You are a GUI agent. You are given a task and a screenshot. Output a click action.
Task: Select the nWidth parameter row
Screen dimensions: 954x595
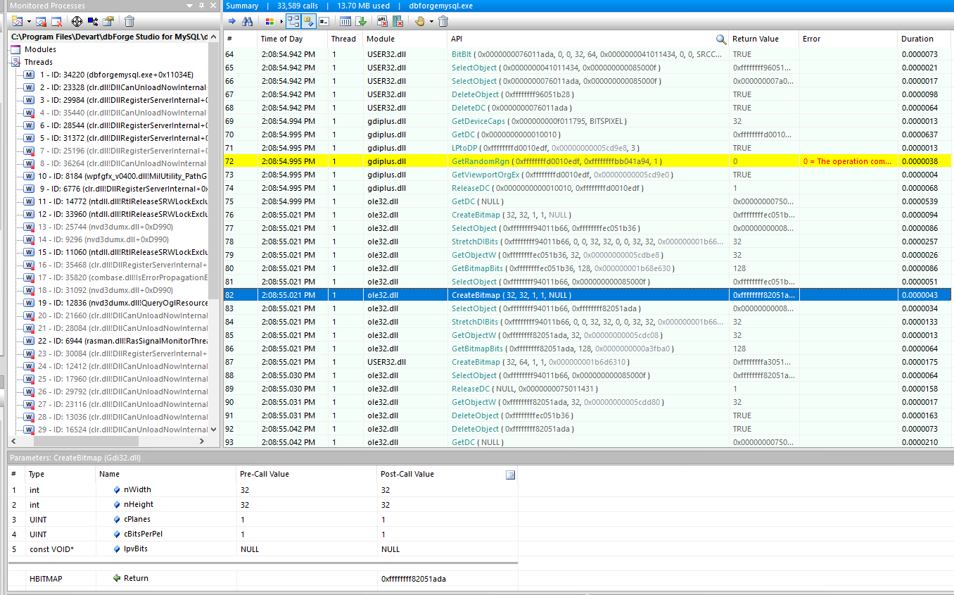coord(263,489)
